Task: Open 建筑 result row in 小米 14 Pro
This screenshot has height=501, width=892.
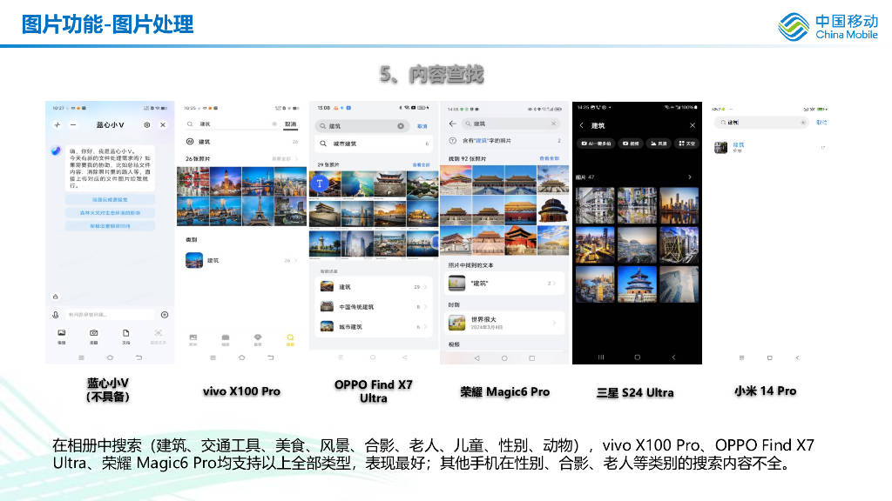Action: click(770, 148)
